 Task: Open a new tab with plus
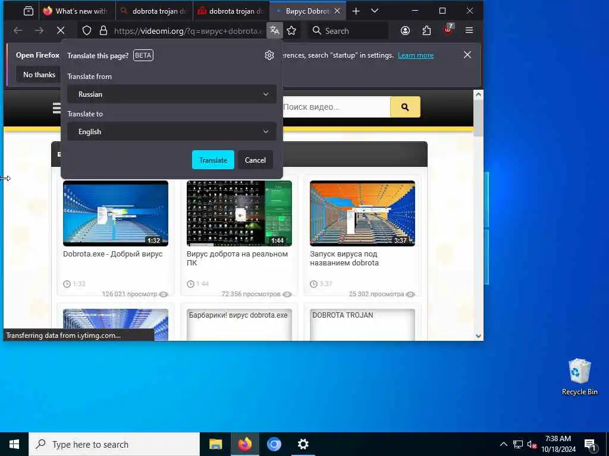click(356, 11)
